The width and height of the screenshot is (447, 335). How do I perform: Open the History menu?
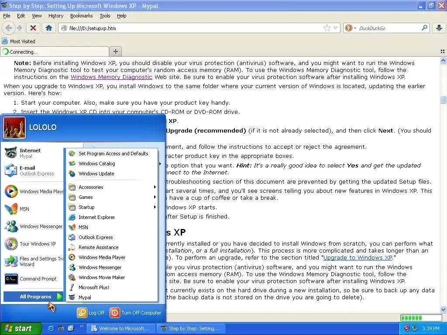[55, 16]
